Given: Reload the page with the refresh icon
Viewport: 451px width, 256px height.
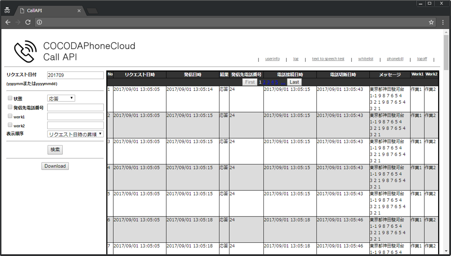Looking at the screenshot, I should click(x=28, y=22).
